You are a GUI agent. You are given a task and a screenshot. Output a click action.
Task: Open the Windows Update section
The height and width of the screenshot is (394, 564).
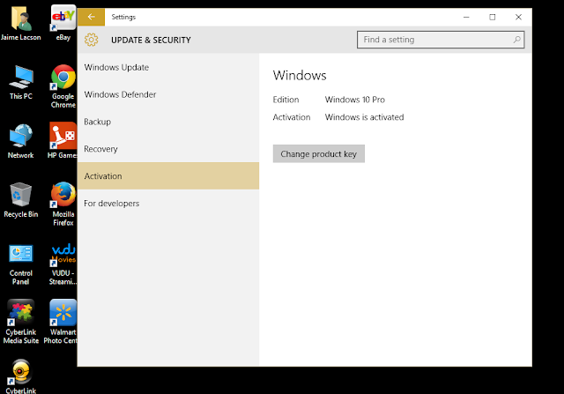[x=168, y=67]
